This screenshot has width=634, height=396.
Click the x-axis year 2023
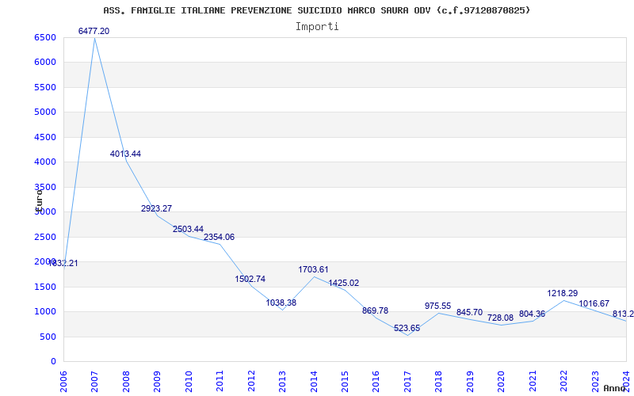pos(595,381)
